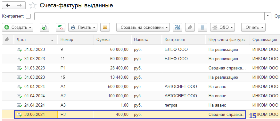This screenshot has height=121, width=280.
Task: Select На аванс cell in row А1
Action: click(x=228, y=87)
